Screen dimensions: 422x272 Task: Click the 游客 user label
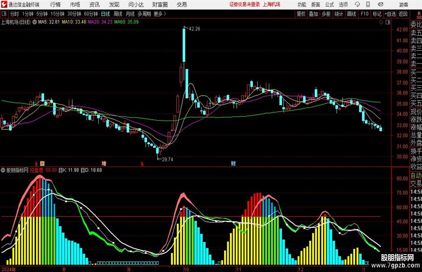(404, 4)
